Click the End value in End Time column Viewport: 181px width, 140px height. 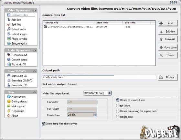click(128, 27)
